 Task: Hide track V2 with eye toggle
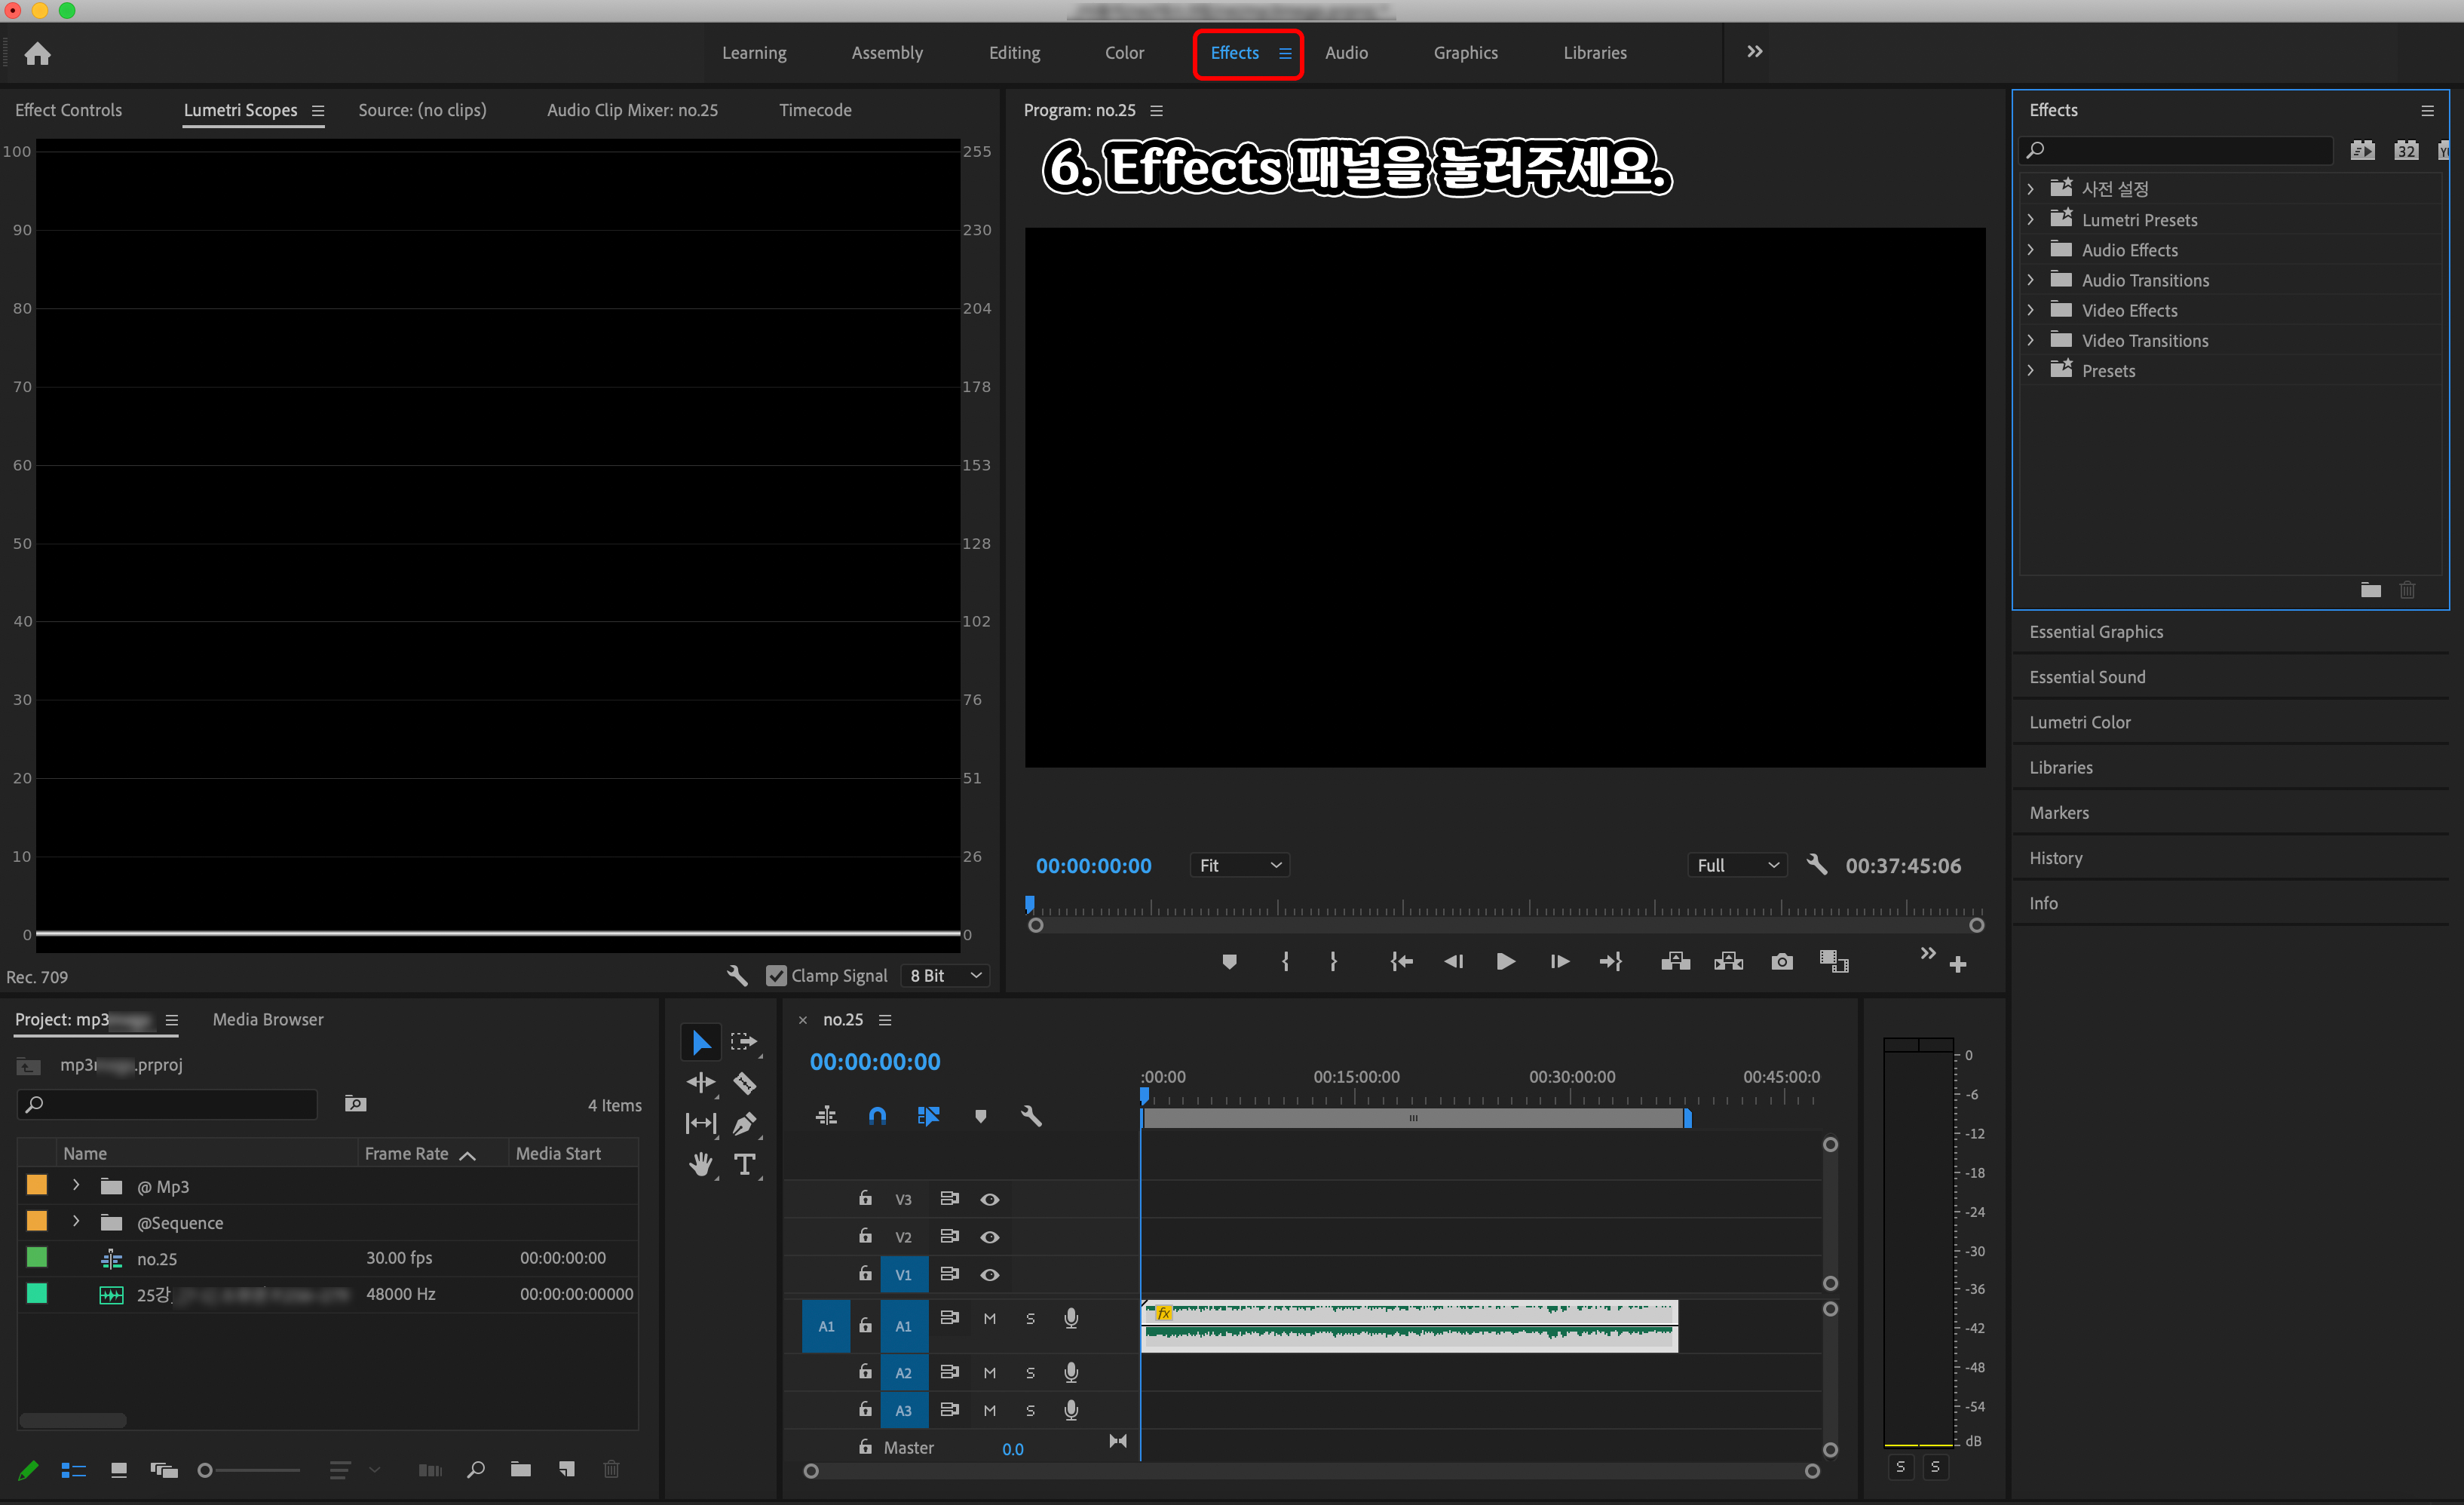coord(989,1237)
